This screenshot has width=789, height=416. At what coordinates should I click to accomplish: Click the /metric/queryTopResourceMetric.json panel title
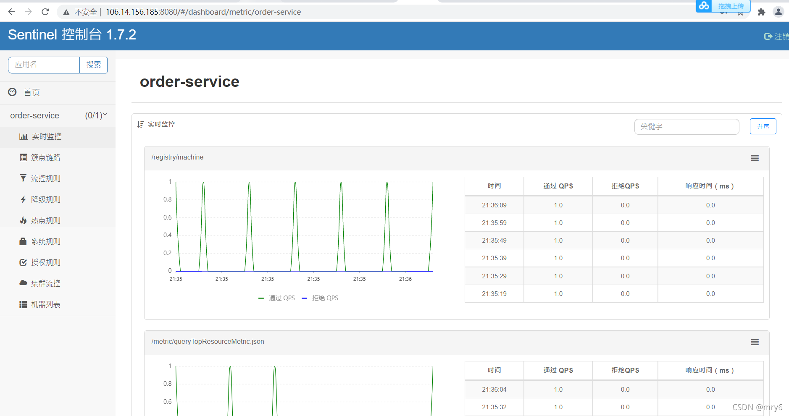click(208, 342)
